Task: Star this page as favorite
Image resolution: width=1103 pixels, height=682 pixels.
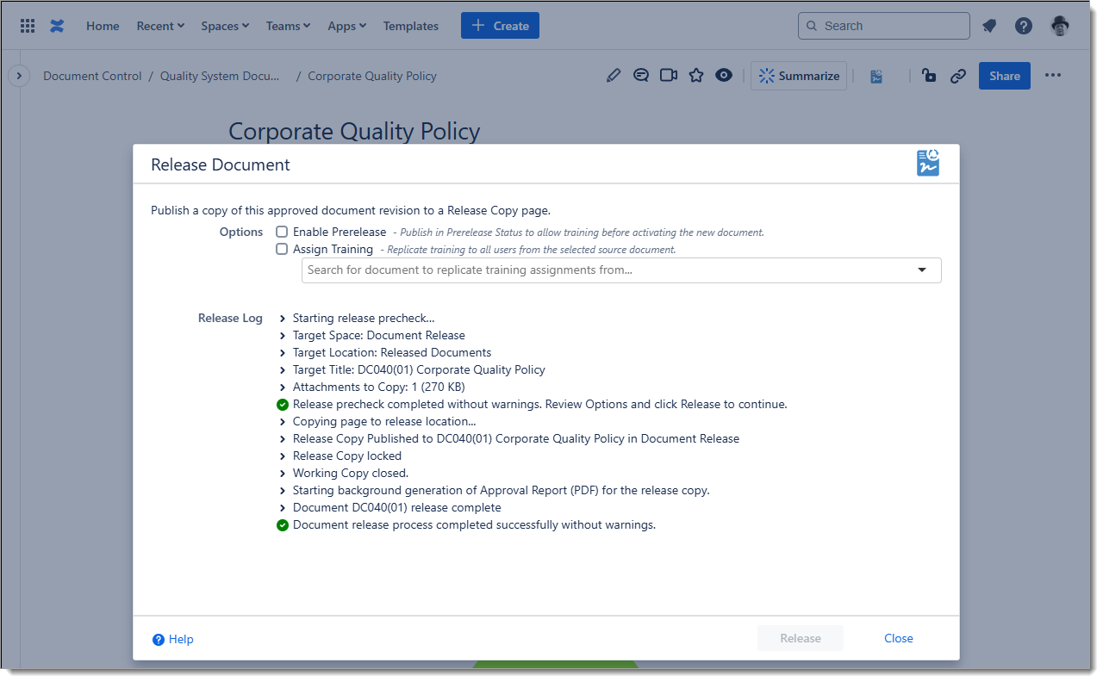Action: 696,76
